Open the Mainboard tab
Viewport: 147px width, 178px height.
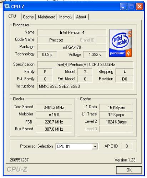(46, 17)
